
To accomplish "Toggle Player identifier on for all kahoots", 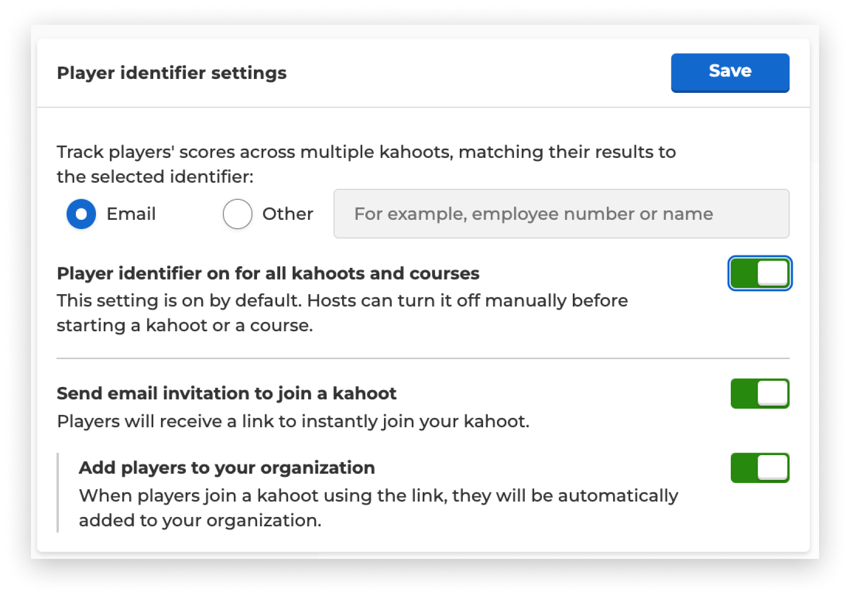I will [x=760, y=273].
